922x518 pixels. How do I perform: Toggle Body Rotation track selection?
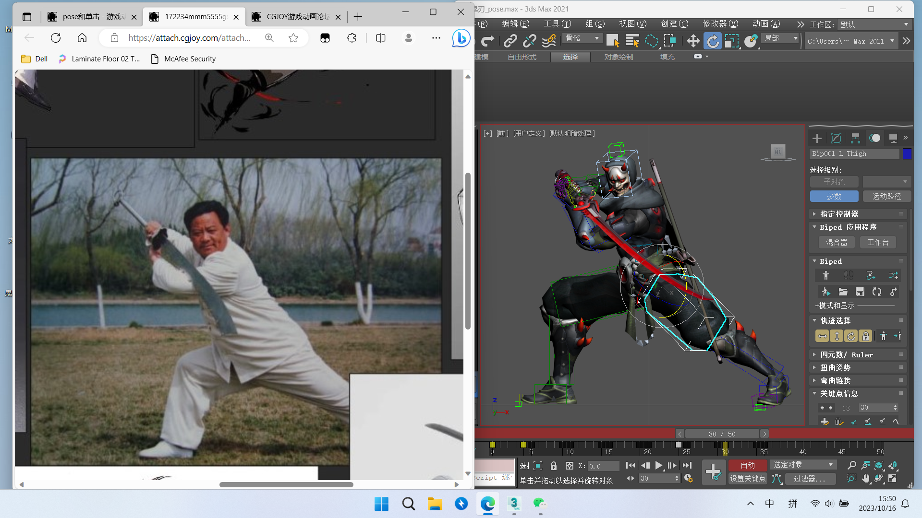(851, 336)
